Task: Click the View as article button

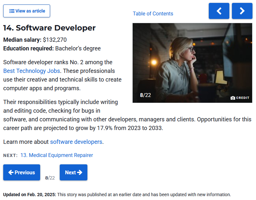Action: tap(27, 11)
